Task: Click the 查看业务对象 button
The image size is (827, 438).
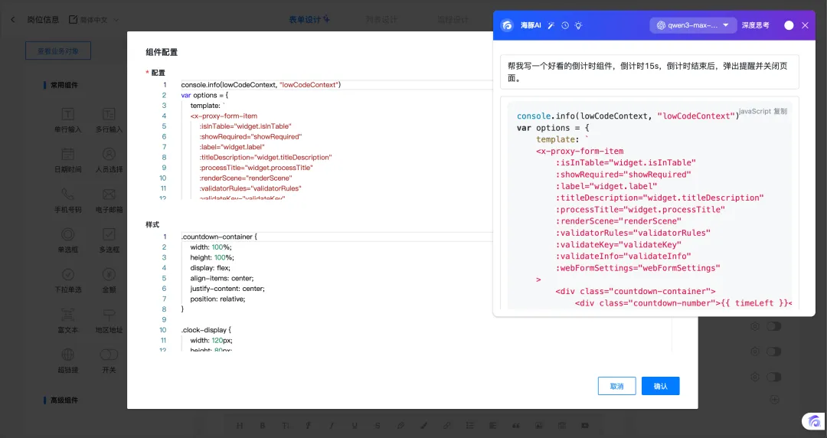Action: (58, 51)
